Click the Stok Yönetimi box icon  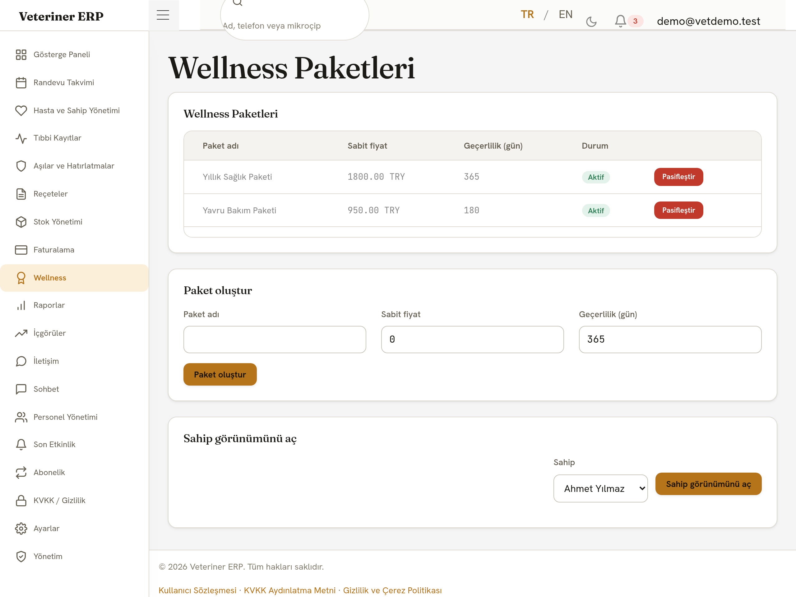[21, 222]
